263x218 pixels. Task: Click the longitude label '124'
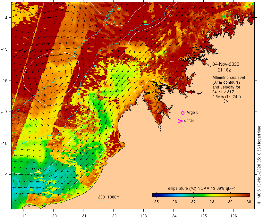(174, 216)
